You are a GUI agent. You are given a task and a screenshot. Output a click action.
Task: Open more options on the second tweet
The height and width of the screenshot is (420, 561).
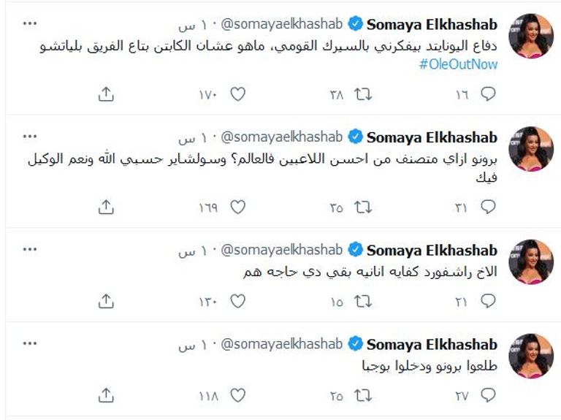pos(30,137)
